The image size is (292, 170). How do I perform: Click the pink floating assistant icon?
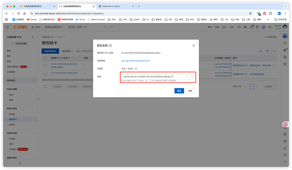(285, 124)
